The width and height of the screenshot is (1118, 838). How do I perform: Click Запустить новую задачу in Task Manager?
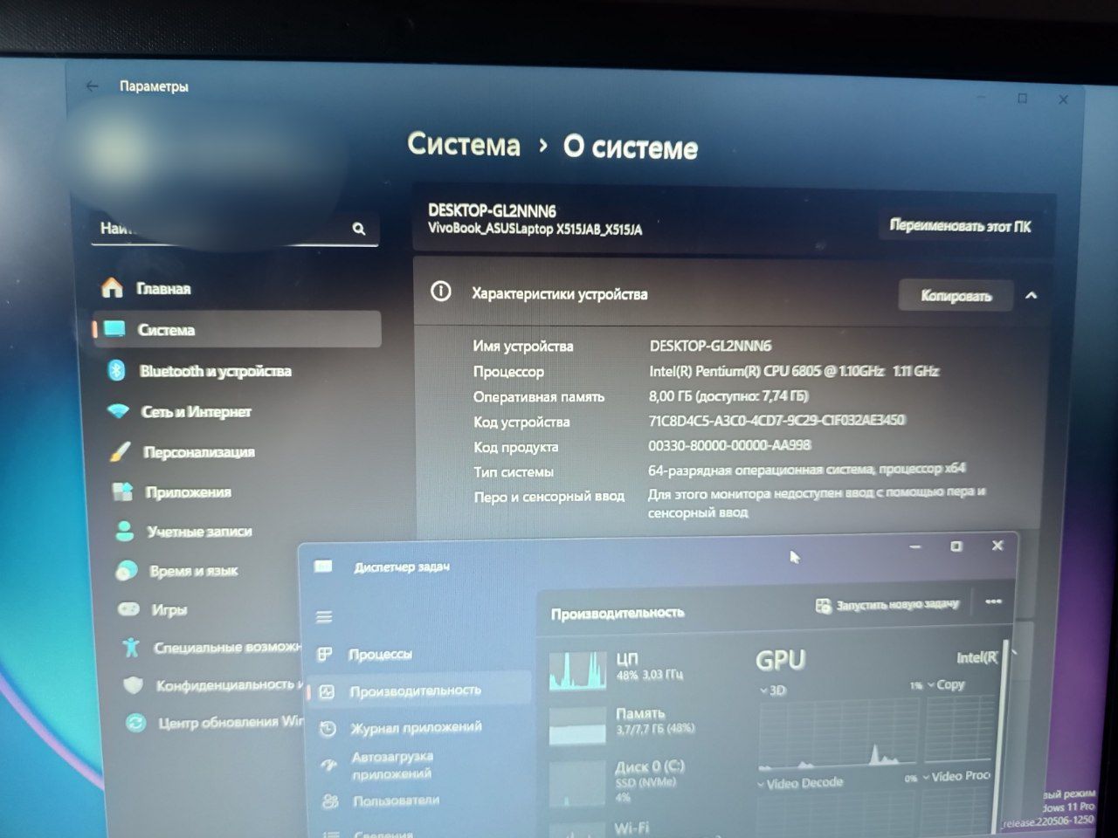(887, 604)
